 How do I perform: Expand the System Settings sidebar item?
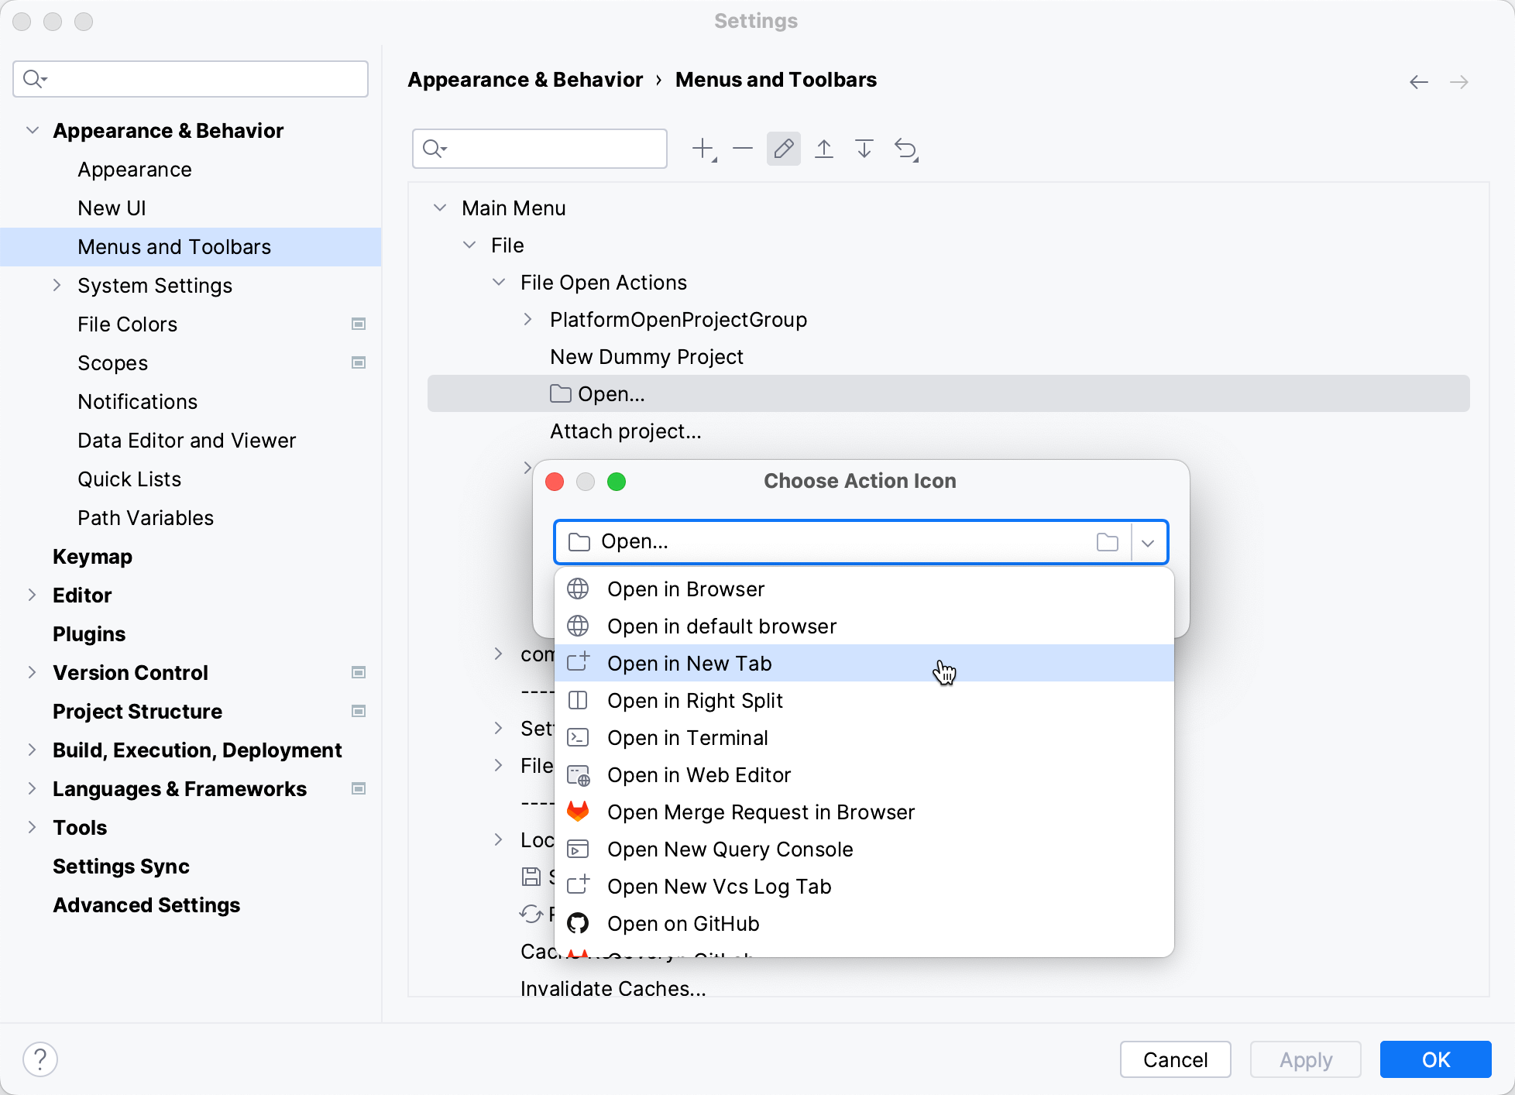pos(57,286)
